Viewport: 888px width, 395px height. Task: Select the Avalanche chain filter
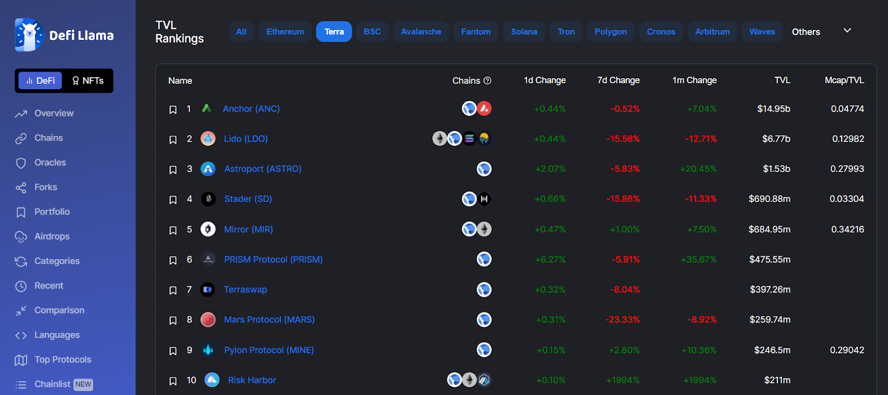click(x=421, y=32)
